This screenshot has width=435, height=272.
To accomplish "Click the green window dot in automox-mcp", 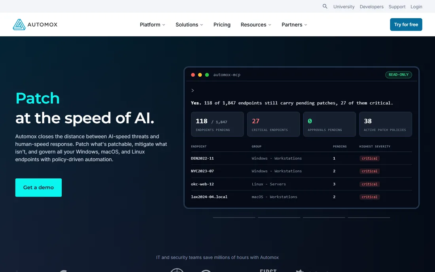I will coord(207,75).
